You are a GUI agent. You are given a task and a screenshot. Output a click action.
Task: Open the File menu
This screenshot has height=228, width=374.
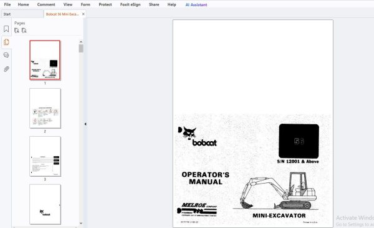(7, 4)
